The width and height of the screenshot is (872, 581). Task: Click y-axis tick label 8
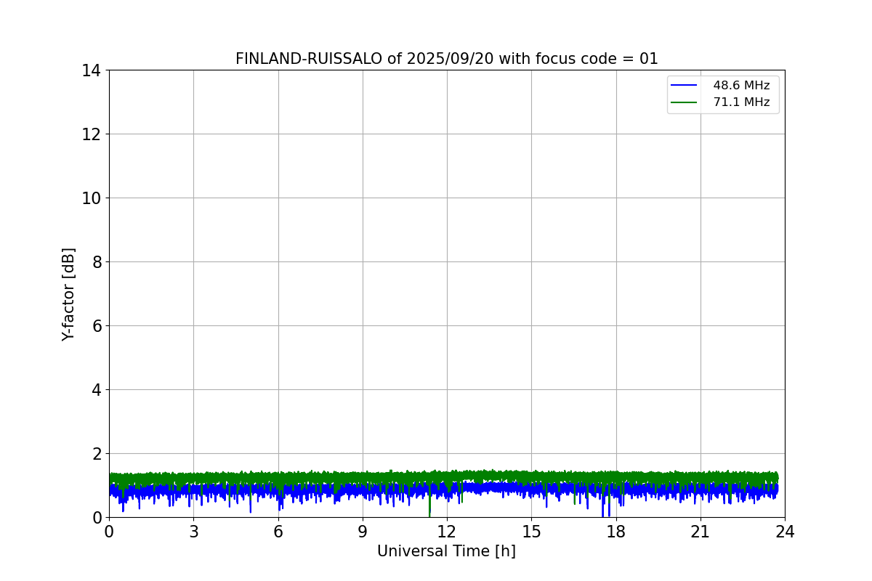(x=97, y=262)
